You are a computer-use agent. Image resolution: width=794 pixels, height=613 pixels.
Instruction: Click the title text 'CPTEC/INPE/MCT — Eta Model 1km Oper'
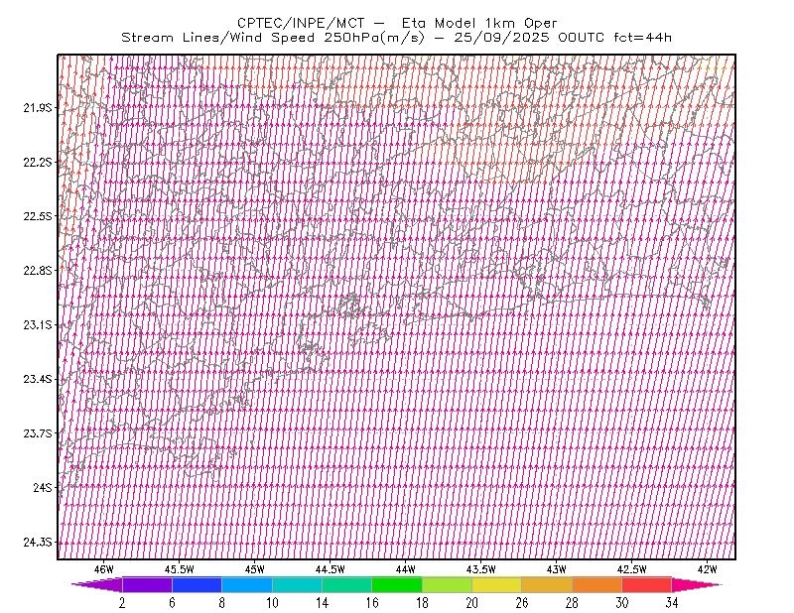397,23
